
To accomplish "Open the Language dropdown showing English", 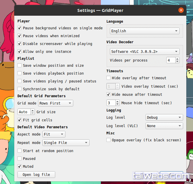I will click(x=144, y=31).
